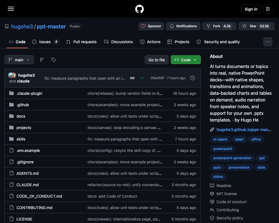
Task: Select the ai-agent topic tag
Action: [220, 139]
